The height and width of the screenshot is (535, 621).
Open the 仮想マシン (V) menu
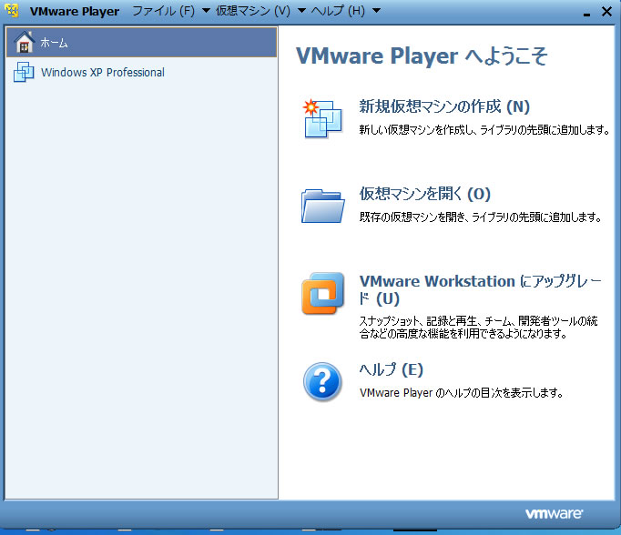253,11
